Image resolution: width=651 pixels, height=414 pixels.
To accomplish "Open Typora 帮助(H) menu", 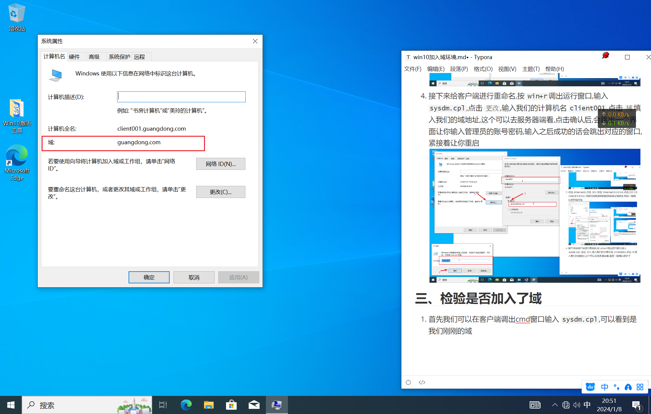I will pyautogui.click(x=554, y=69).
